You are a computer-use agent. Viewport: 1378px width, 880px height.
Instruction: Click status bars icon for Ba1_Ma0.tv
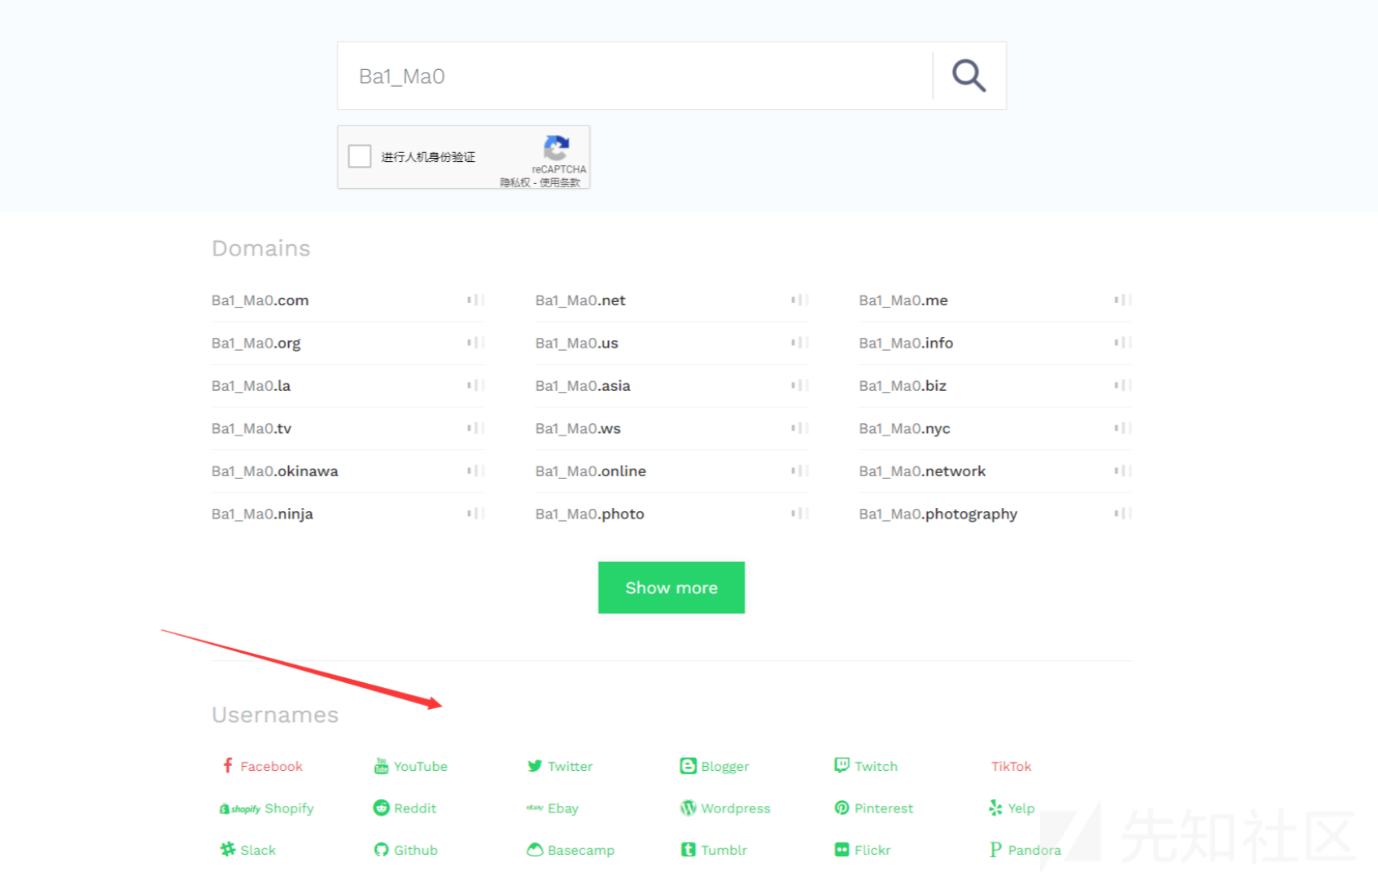pyautogui.click(x=476, y=428)
